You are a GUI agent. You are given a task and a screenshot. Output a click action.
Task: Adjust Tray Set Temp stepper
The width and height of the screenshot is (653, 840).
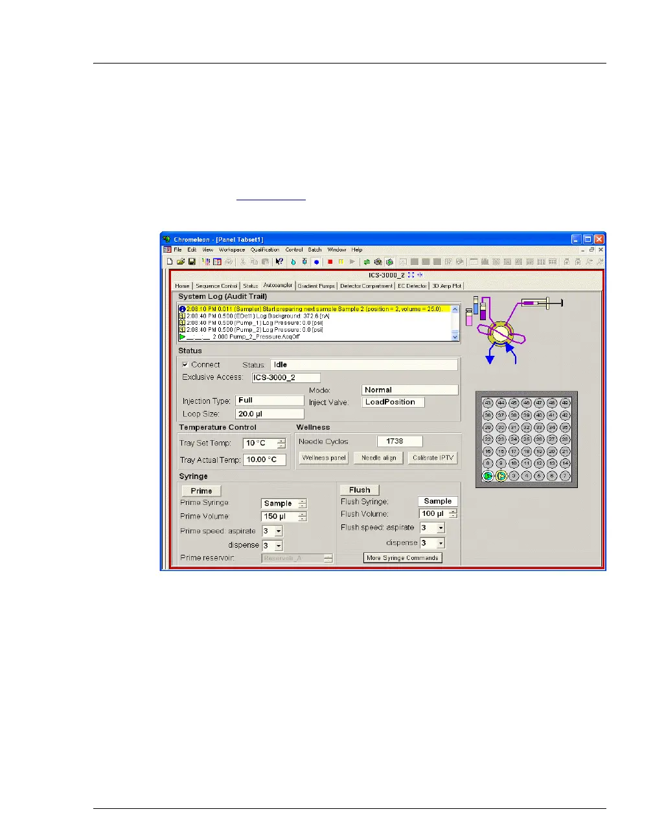[281, 443]
